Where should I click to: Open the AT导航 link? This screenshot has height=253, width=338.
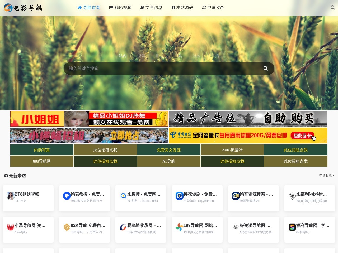[169, 161]
